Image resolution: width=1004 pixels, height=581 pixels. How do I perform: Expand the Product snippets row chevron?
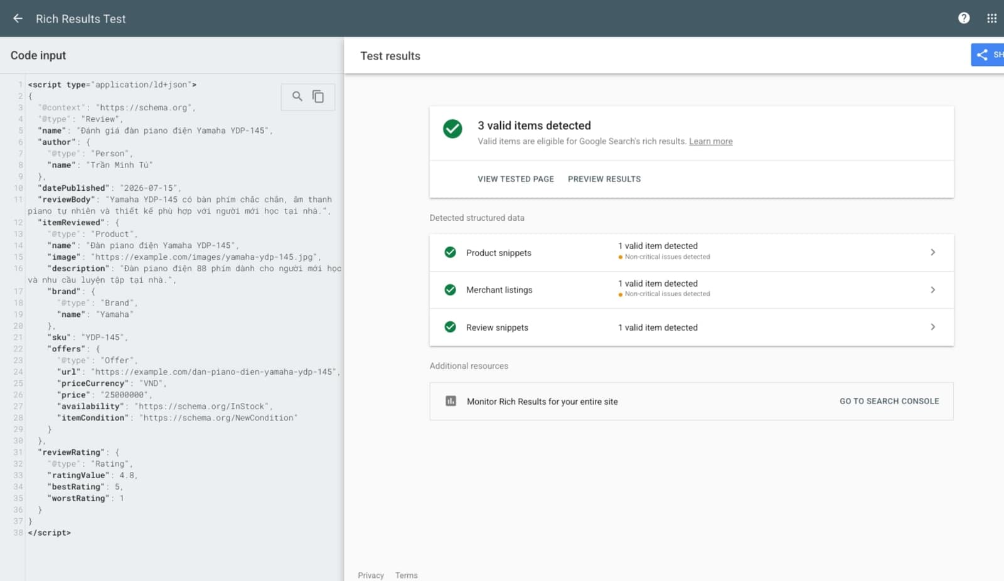pyautogui.click(x=932, y=252)
